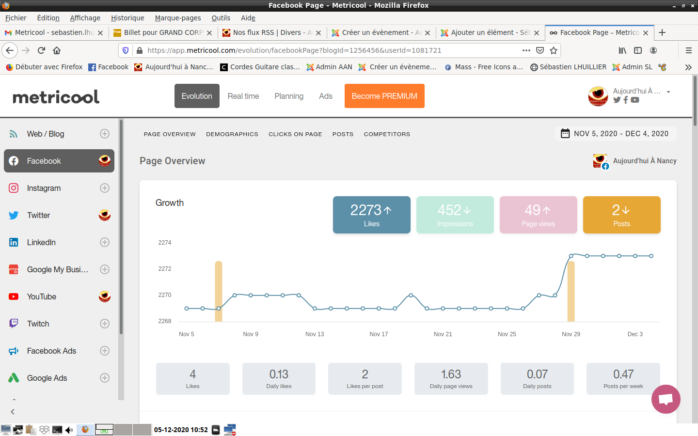Screen dimensions: 698x436
Task: Open the Firefox account icon
Action: point(653,50)
